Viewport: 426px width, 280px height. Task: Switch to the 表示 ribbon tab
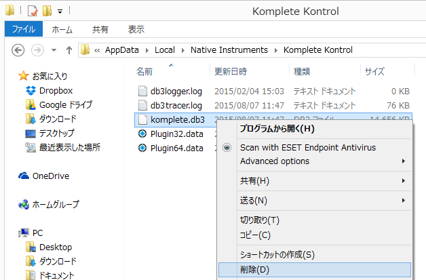pos(136,29)
